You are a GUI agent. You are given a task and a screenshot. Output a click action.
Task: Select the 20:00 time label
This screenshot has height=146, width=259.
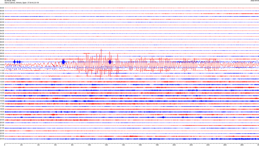pyautogui.click(x=2, y=120)
